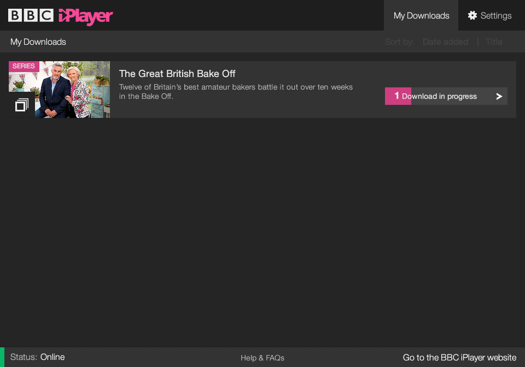Go to the BBC iPlayer website link
This screenshot has height=367, width=525.
click(x=459, y=357)
